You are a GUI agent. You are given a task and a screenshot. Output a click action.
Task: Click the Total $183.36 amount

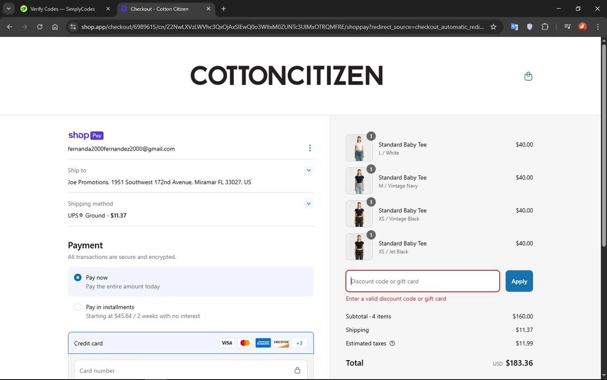[x=519, y=363]
